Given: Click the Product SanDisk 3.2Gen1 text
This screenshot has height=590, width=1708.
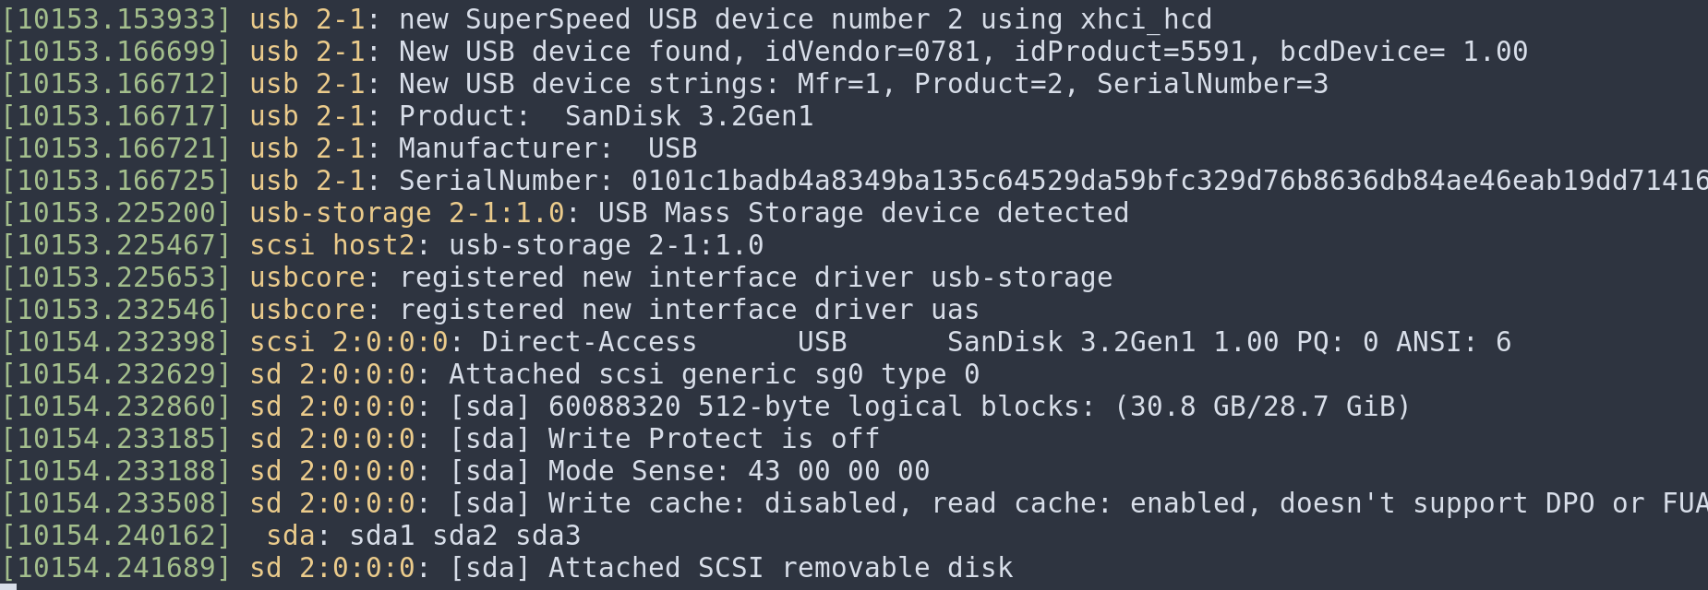Looking at the screenshot, I should point(606,116).
